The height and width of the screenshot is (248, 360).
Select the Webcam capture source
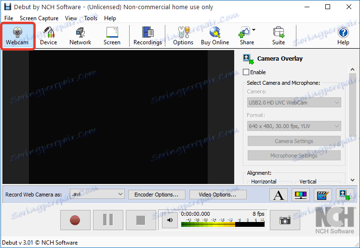pos(17,36)
